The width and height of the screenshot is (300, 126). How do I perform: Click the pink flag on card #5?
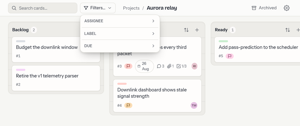[x=230, y=56]
